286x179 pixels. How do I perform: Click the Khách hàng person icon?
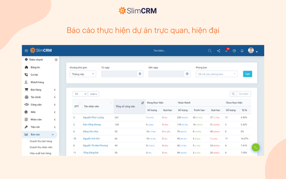(26, 82)
